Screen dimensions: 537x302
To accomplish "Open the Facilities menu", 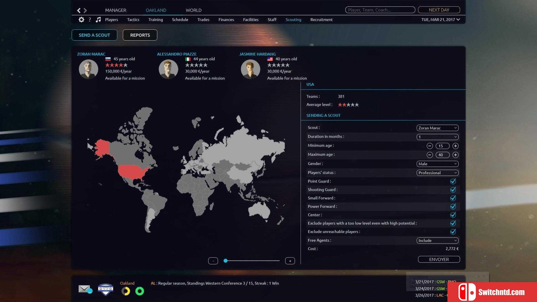I will click(x=251, y=20).
